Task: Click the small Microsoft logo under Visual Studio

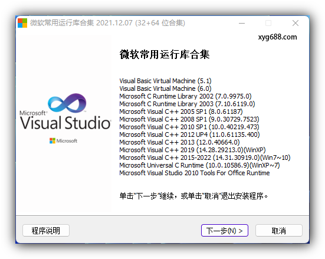Action: (x=63, y=141)
